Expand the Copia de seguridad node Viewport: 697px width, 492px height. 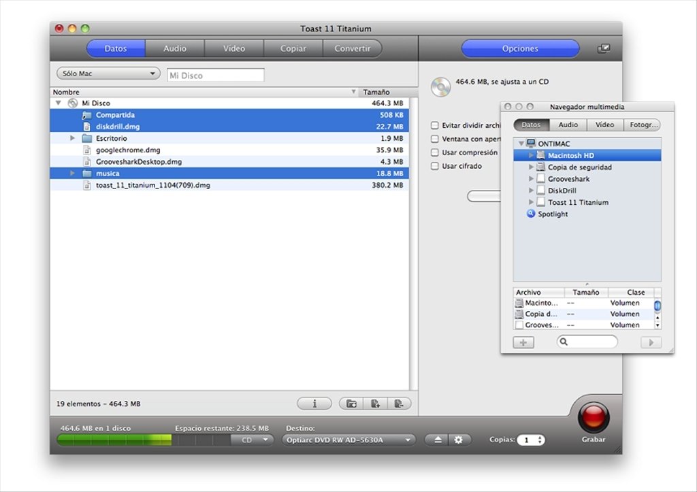point(531,167)
